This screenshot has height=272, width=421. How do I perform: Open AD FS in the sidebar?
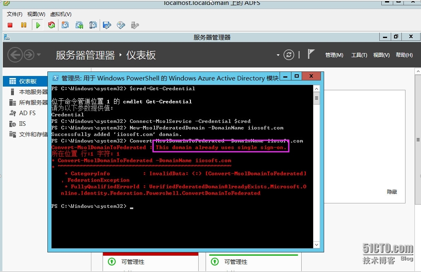(25, 113)
